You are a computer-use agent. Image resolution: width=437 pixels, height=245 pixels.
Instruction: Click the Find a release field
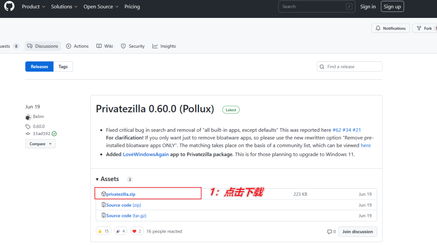tap(350, 66)
